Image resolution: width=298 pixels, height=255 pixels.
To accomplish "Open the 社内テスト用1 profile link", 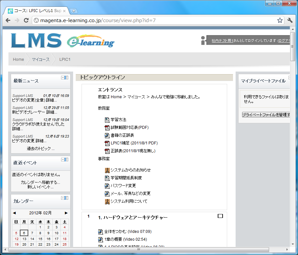I will [222, 41].
